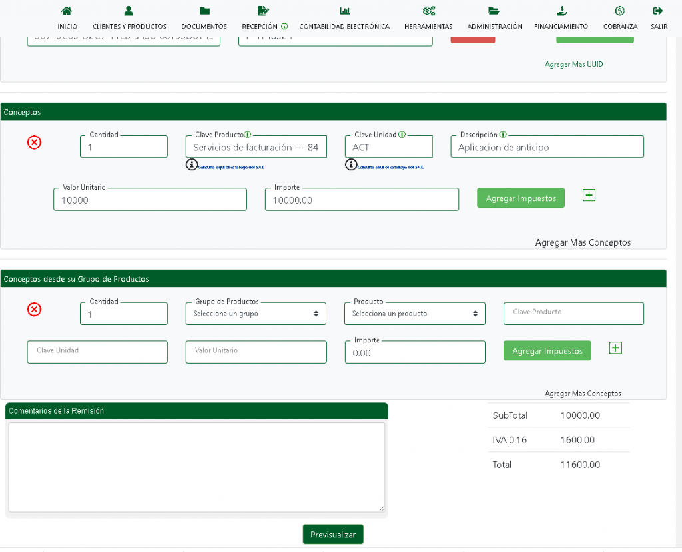The width and height of the screenshot is (682, 552).
Task: Click green plus icon in product group section
Action: point(615,348)
